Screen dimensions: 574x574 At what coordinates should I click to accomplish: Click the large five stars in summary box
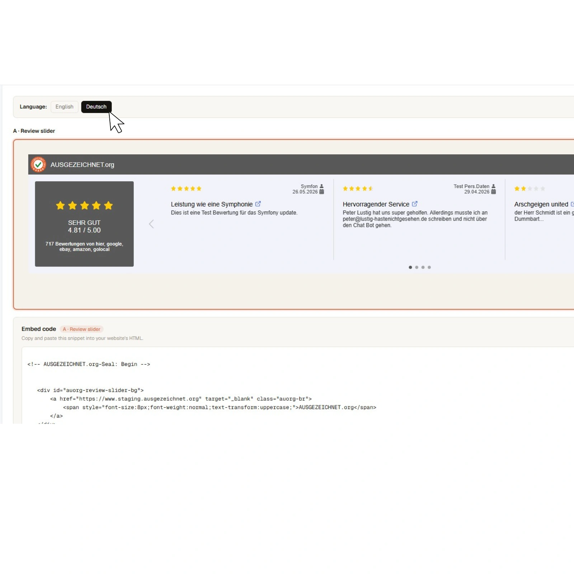(x=84, y=206)
